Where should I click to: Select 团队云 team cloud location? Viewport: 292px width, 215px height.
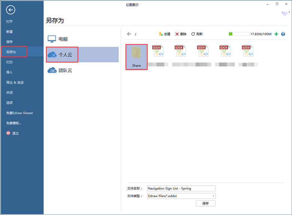65,70
